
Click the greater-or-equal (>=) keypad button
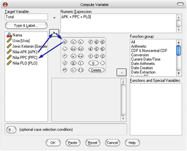click(81, 49)
